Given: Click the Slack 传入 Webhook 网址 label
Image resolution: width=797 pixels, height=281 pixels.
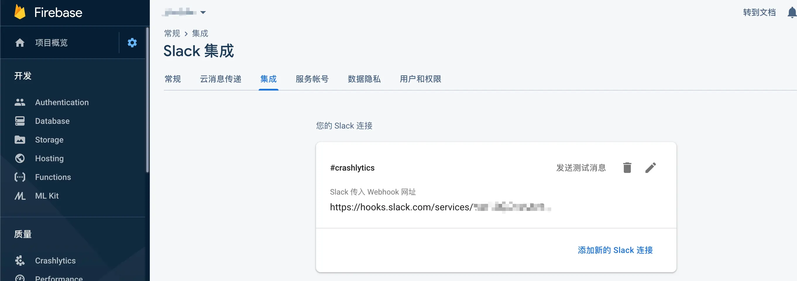Looking at the screenshot, I should point(373,192).
